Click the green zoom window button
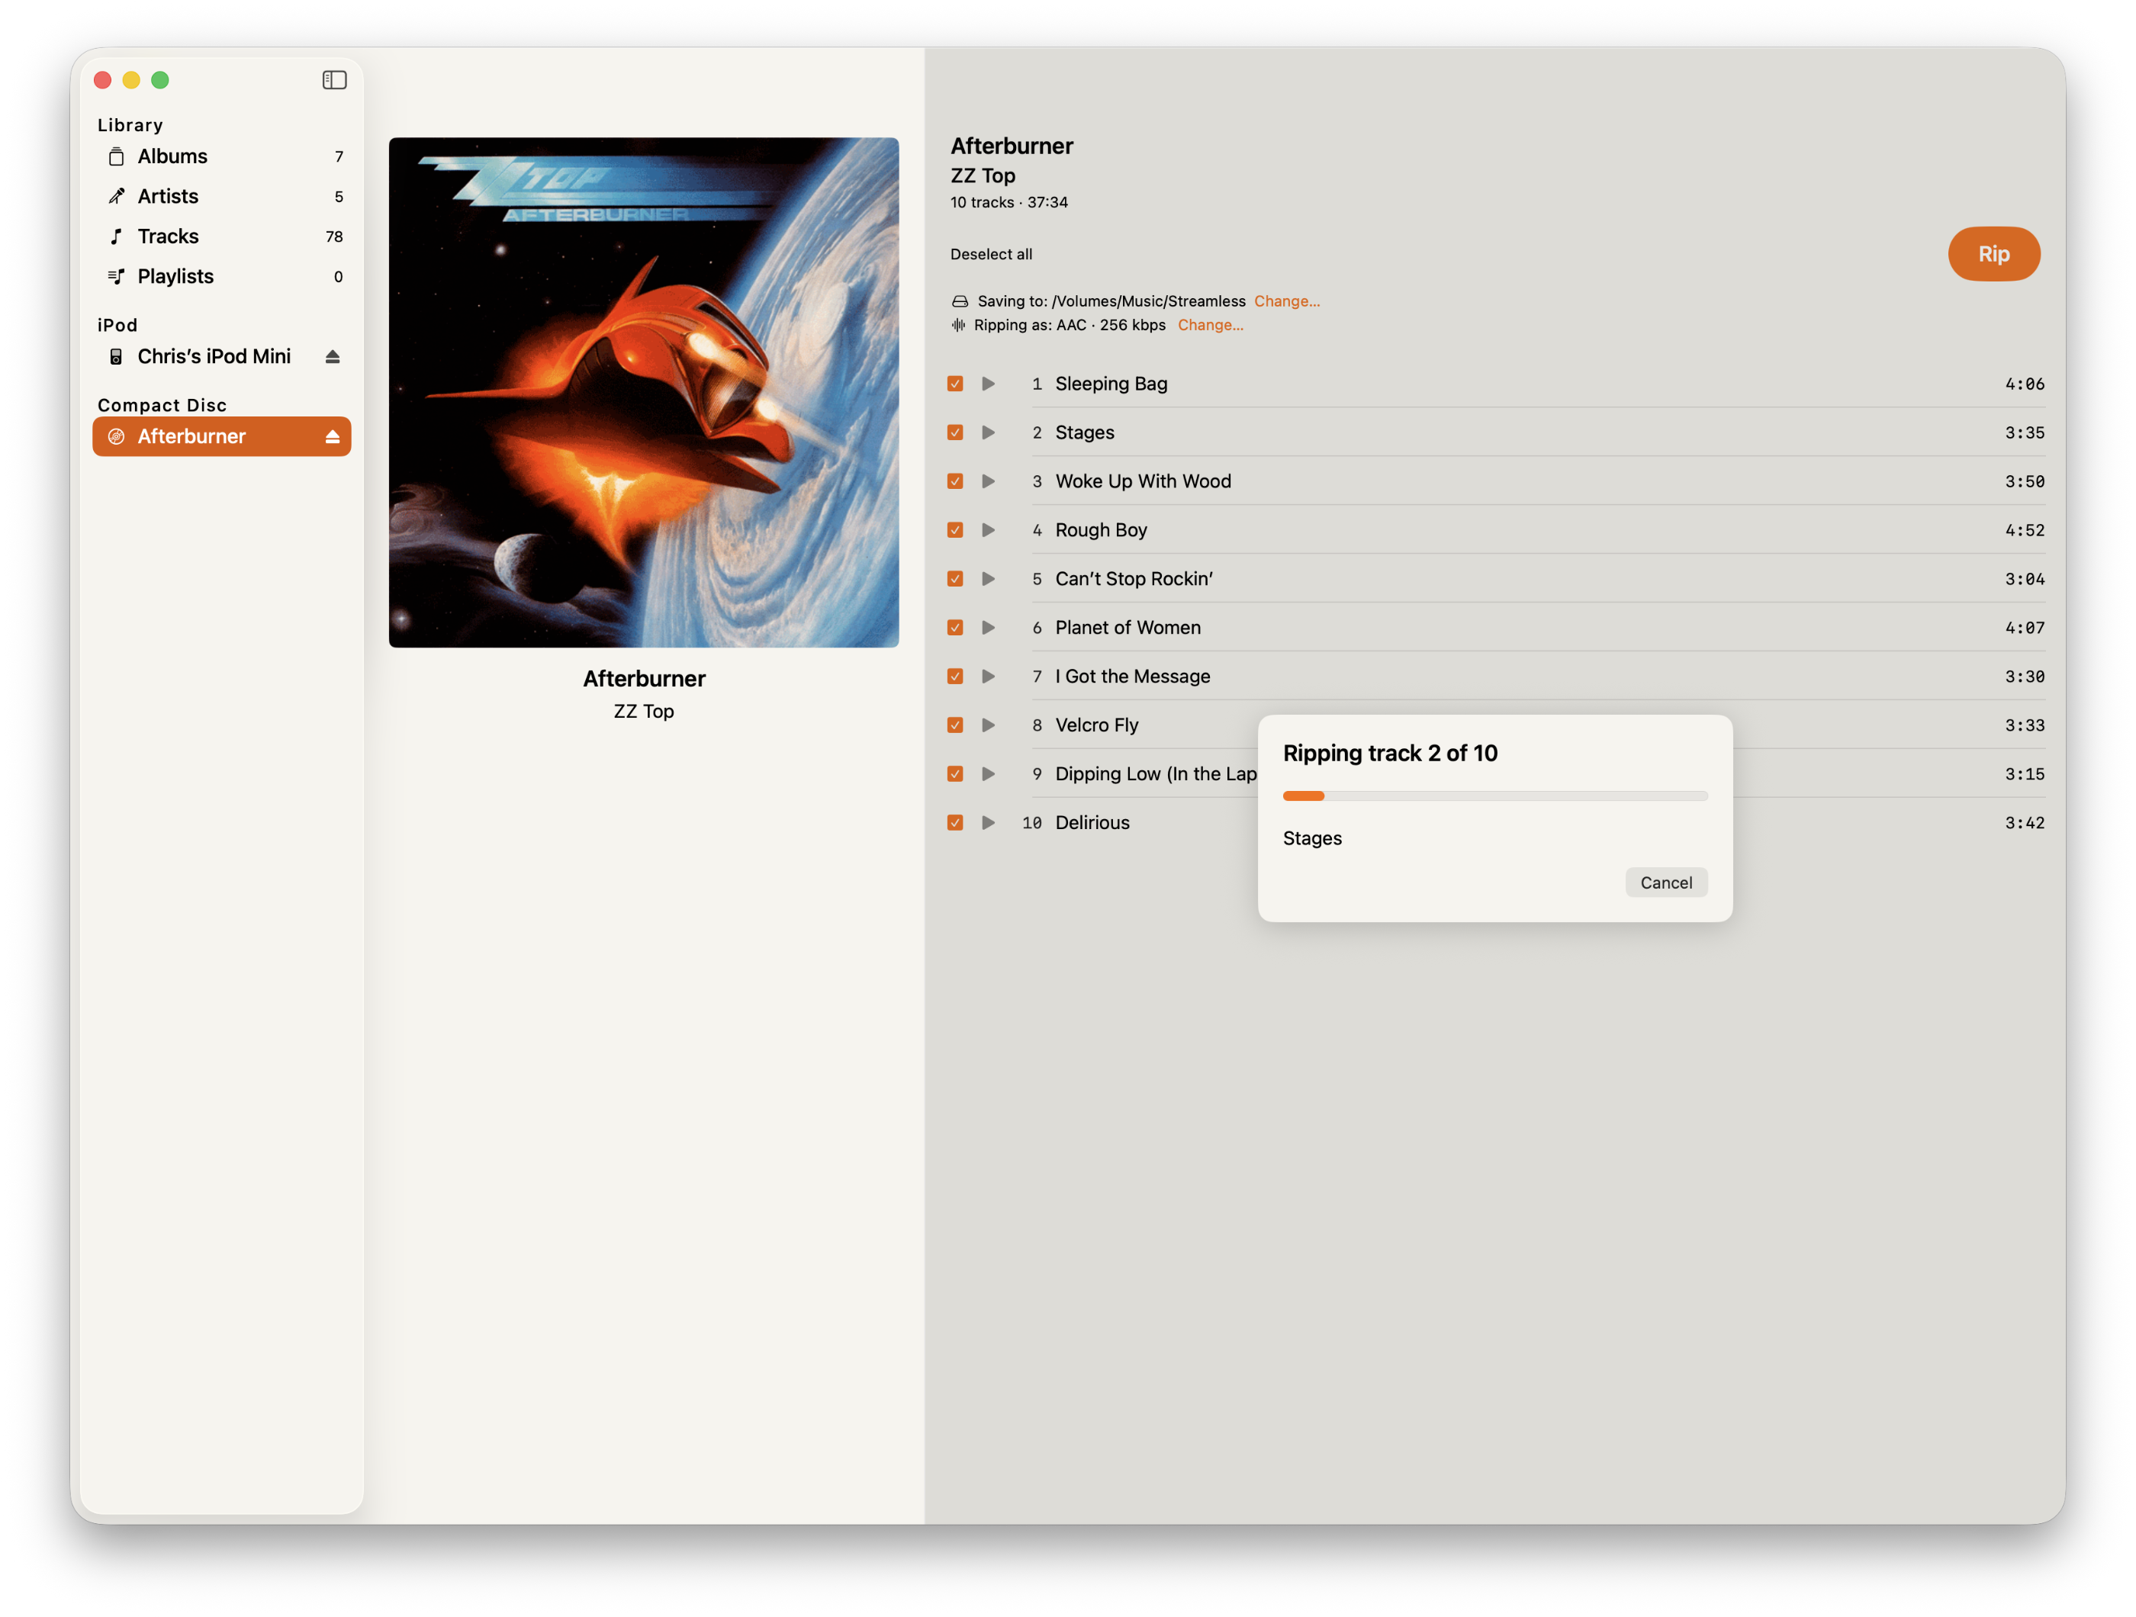The image size is (2136, 1617). [160, 80]
